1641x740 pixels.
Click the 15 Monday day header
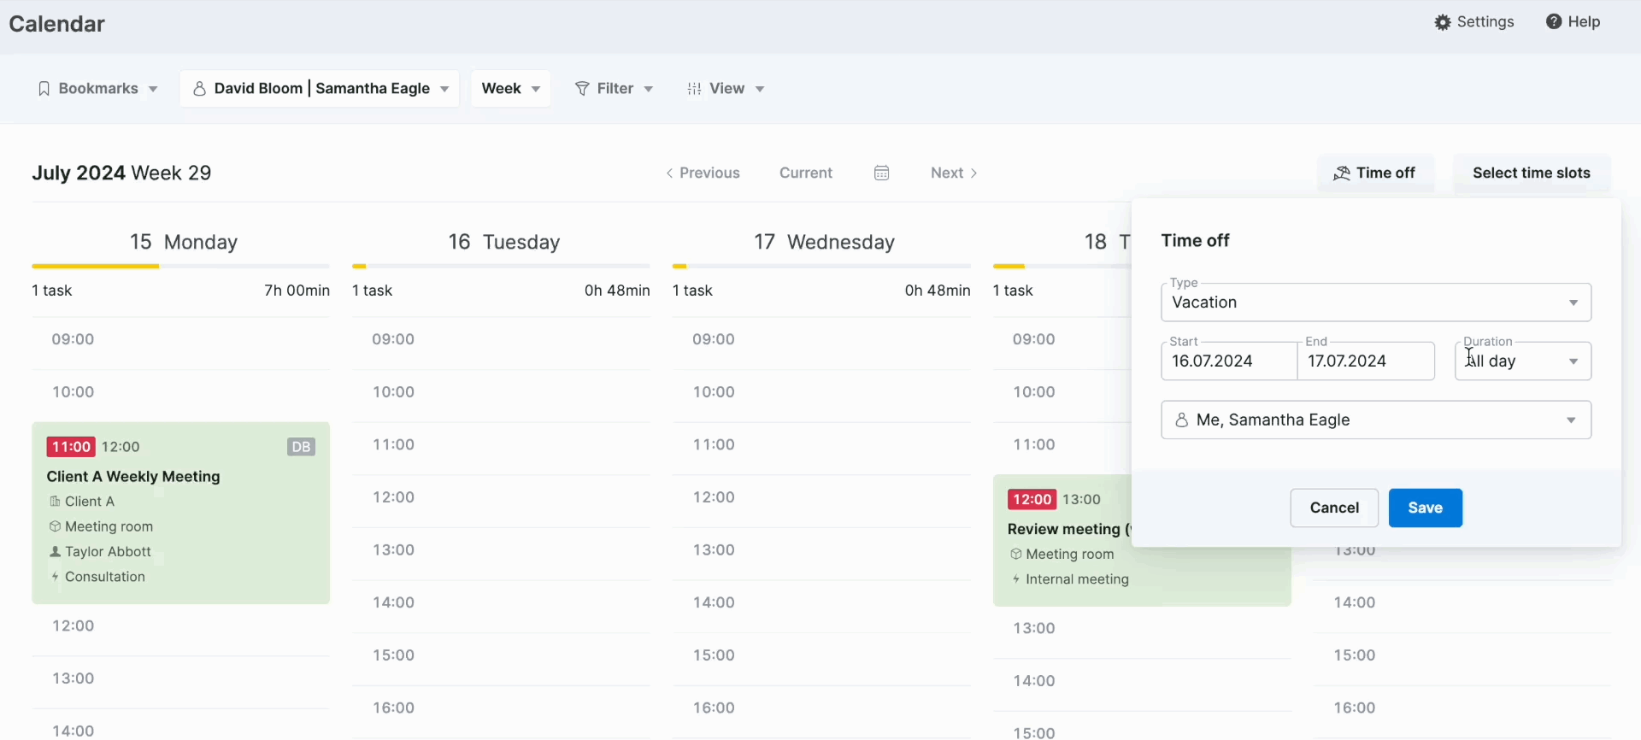(x=183, y=243)
